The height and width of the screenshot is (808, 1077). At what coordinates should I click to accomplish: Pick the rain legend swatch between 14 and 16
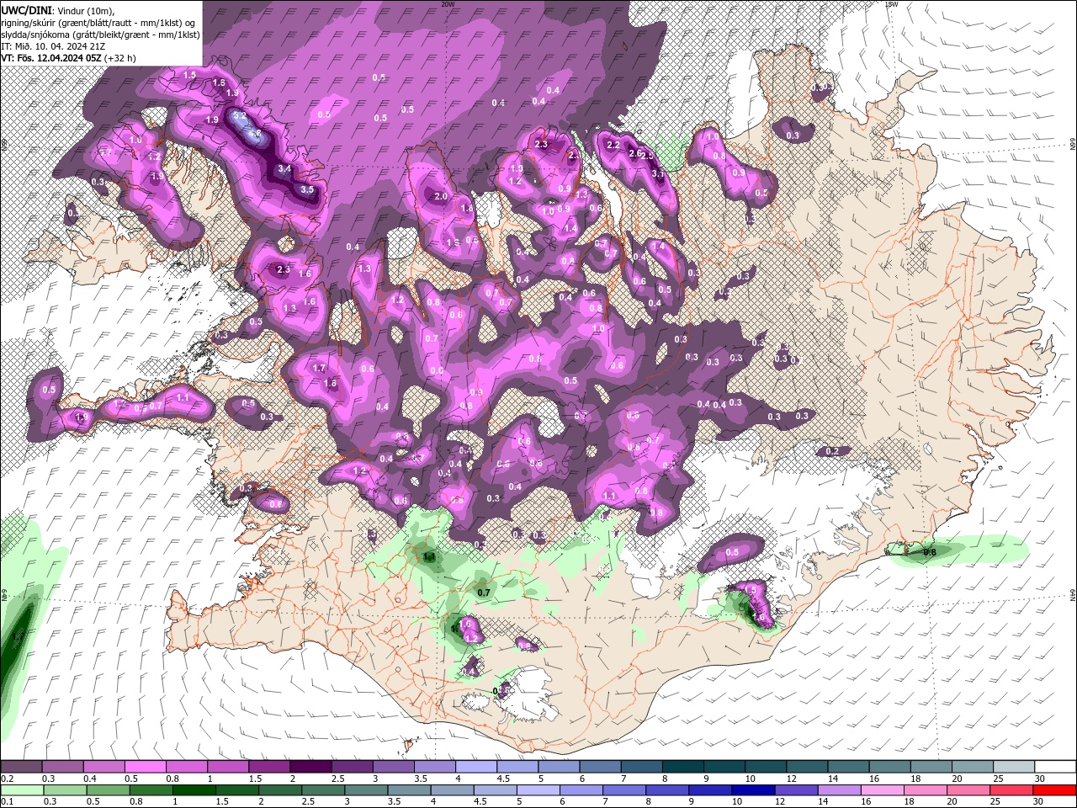pos(837,790)
